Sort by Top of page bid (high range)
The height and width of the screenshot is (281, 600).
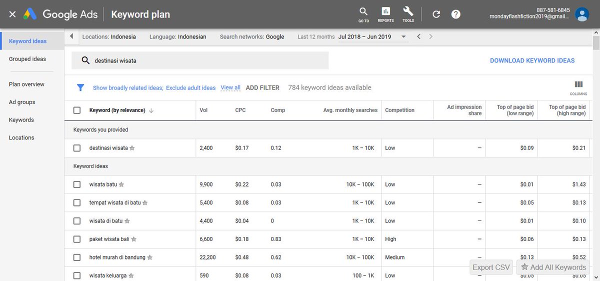(567, 110)
